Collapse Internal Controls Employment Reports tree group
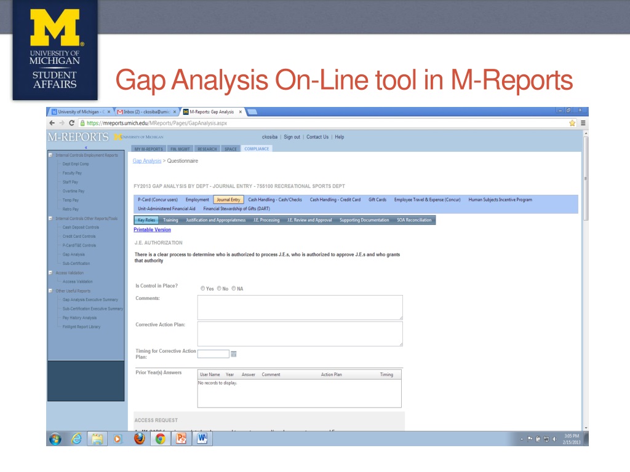The height and width of the screenshot is (472, 630). [50, 155]
